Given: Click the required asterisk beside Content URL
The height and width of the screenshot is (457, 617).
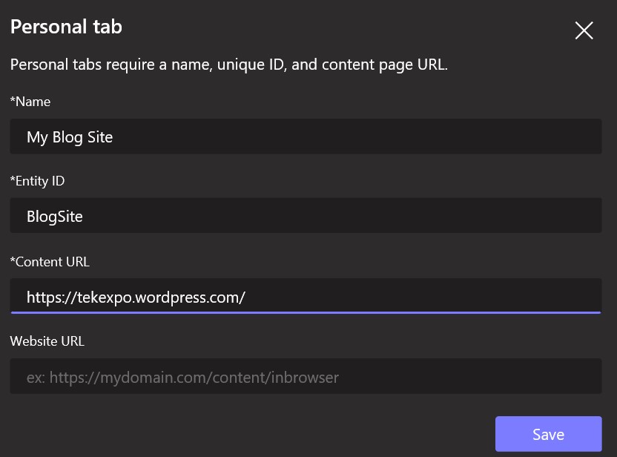Looking at the screenshot, I should click(13, 260).
